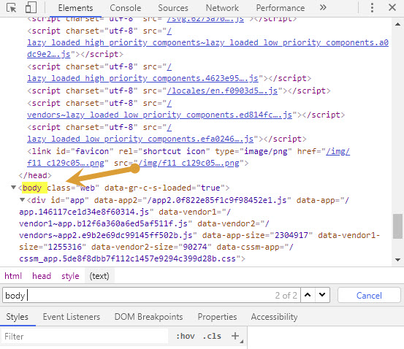Open the Event Listeners pane tab
Viewport: 404px width, 349px height.
pyautogui.click(x=72, y=317)
